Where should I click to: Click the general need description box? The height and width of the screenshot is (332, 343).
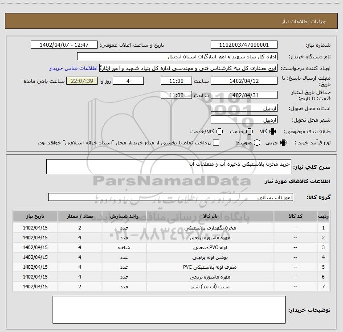click(x=169, y=167)
